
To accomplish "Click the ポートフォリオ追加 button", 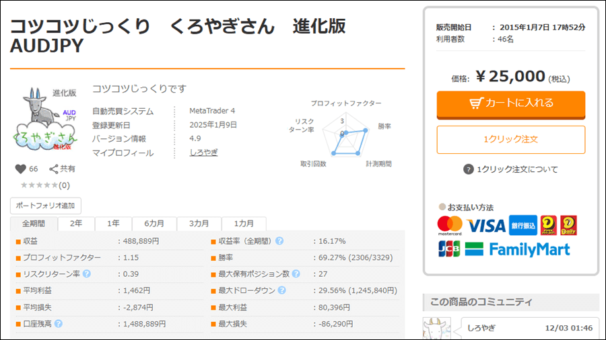I will click(x=46, y=206).
